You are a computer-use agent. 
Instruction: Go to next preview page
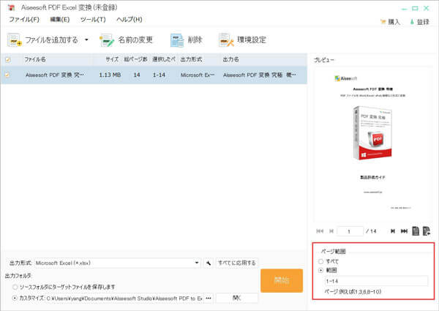point(393,231)
